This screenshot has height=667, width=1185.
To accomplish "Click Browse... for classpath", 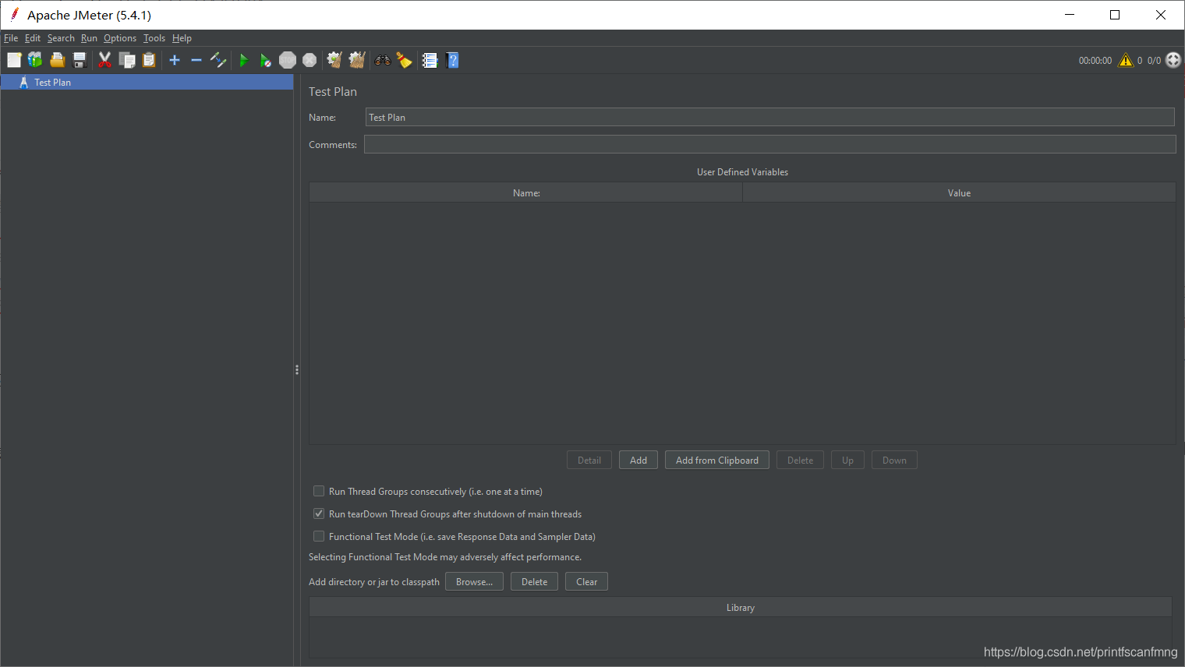I will (474, 581).
